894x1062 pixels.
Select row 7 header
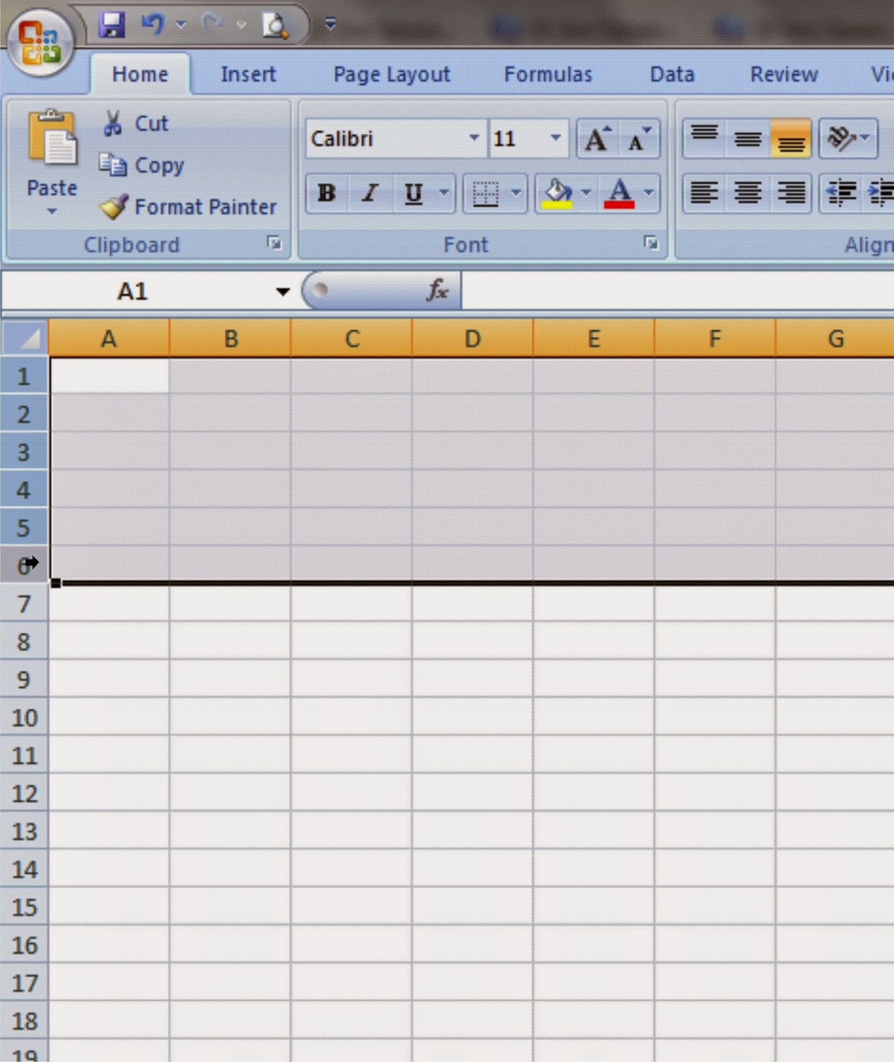[24, 604]
